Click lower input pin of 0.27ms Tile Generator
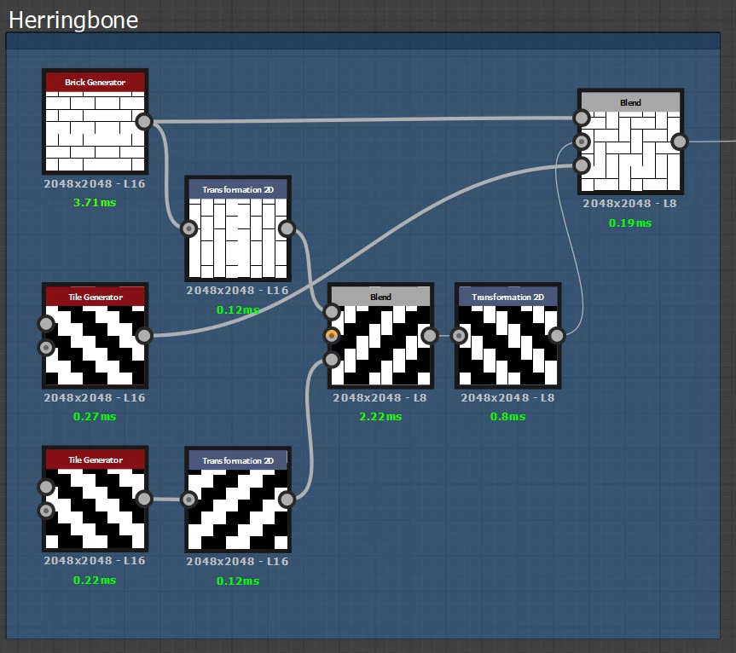The width and height of the screenshot is (736, 653). pos(46,348)
